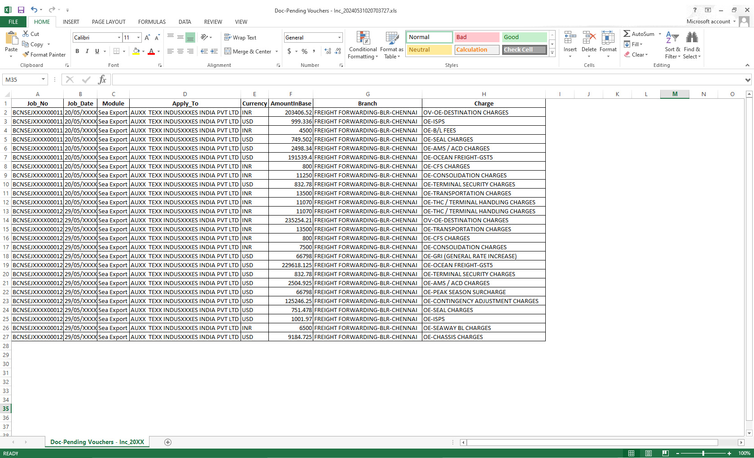Toggle Bold formatting
The width and height of the screenshot is (754, 458).
click(x=77, y=51)
